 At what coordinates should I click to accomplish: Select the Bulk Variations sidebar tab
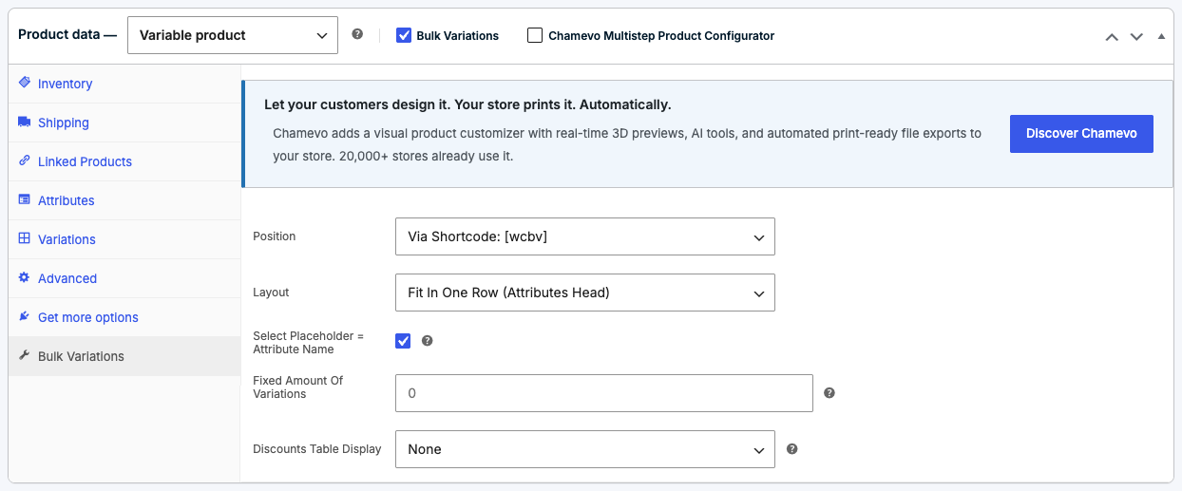[x=124, y=356]
